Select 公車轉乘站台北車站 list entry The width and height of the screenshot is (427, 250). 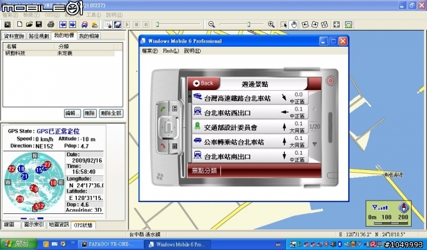point(250,141)
